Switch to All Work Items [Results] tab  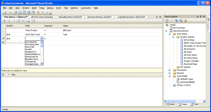tap(42, 17)
